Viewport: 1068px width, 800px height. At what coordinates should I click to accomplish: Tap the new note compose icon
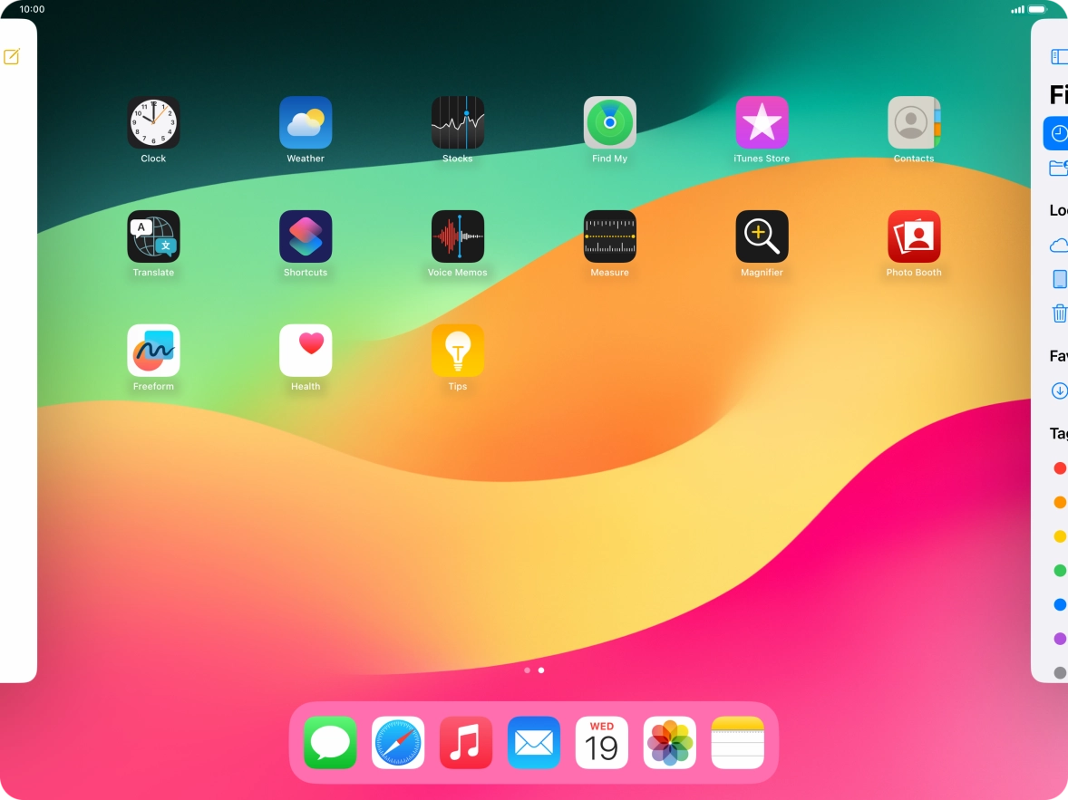point(12,57)
